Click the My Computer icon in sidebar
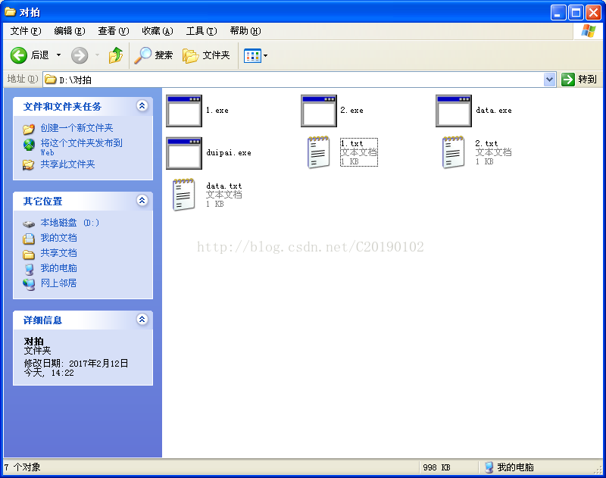Image resolution: width=606 pixels, height=478 pixels. [29, 270]
